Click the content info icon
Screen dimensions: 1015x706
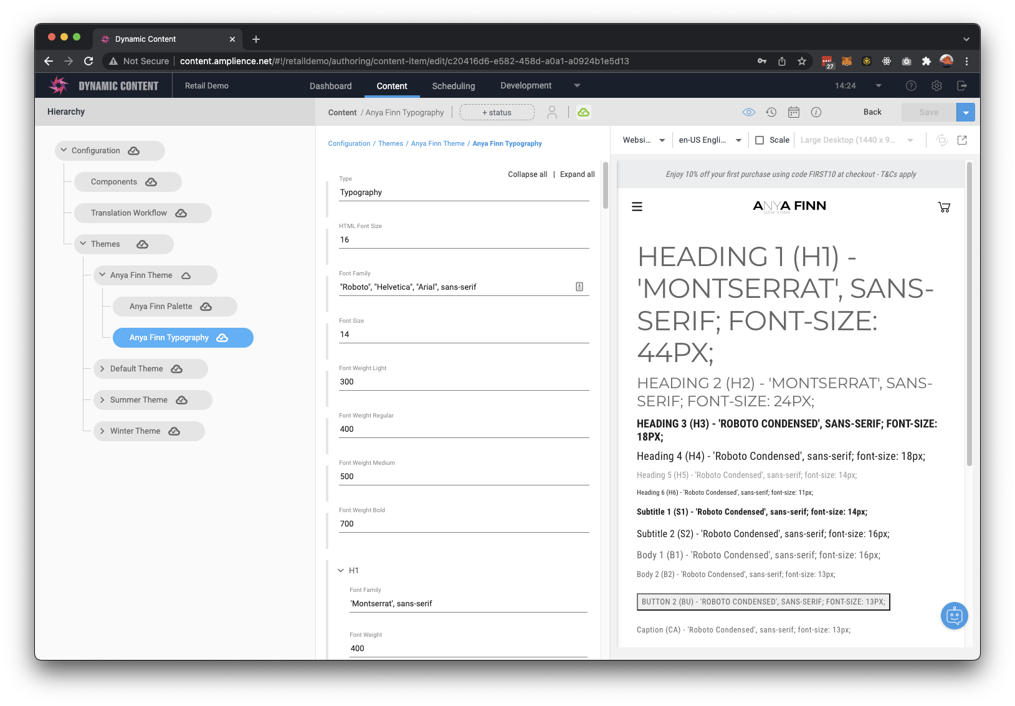816,112
